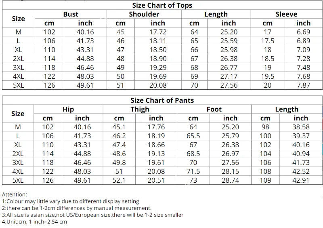Click the 'Size Chart of Tops' title
Screen dimensions: 323x228
[162, 5]
